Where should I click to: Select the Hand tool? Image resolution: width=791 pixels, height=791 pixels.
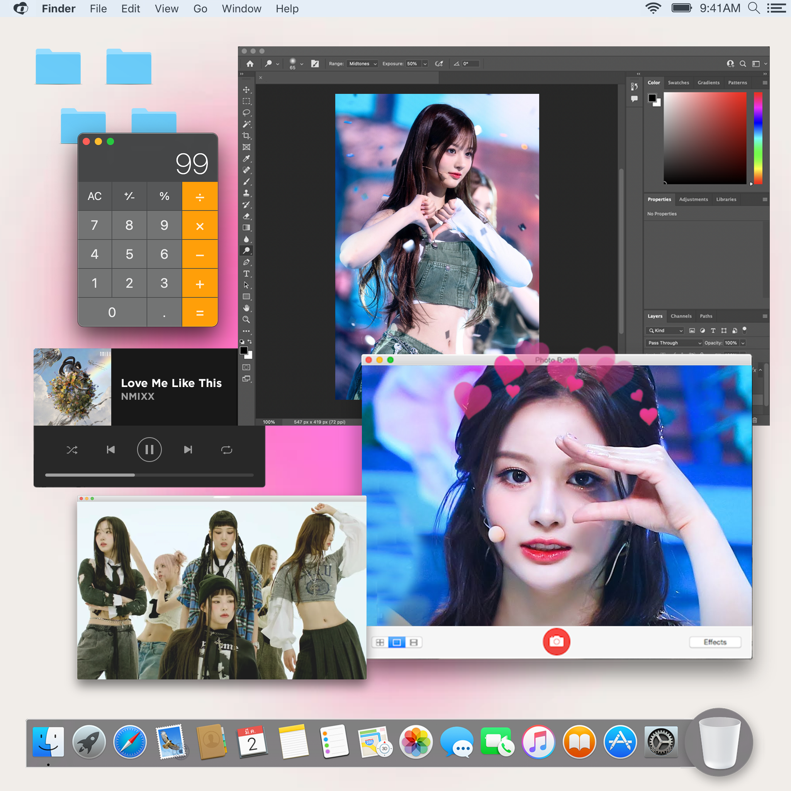[x=246, y=308]
